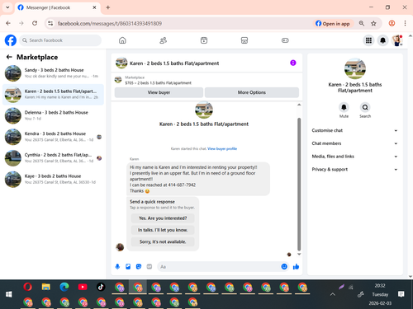The height and width of the screenshot is (309, 413).
Task: Open the Watch video icon in top navigation
Action: coord(204,40)
